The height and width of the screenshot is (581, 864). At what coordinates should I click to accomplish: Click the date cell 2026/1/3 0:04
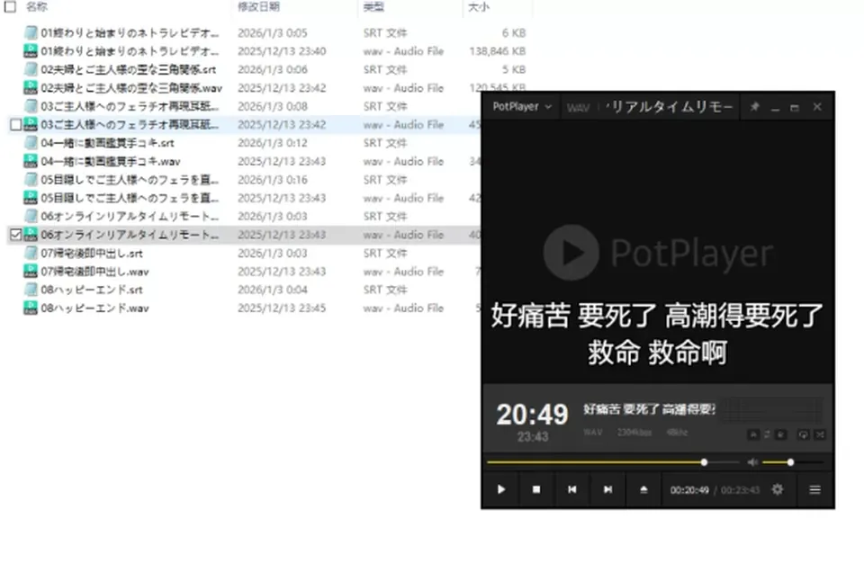pyautogui.click(x=272, y=290)
